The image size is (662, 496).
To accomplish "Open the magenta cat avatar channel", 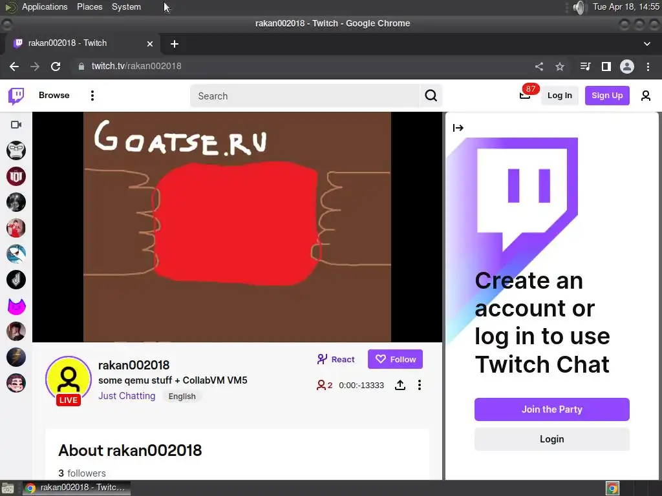I will pos(16,305).
